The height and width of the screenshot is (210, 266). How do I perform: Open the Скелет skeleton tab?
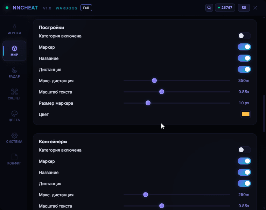click(14, 94)
